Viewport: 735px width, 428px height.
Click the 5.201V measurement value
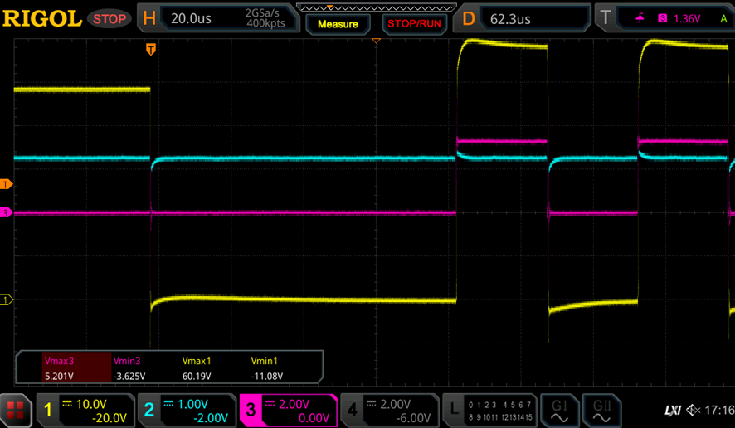59,376
